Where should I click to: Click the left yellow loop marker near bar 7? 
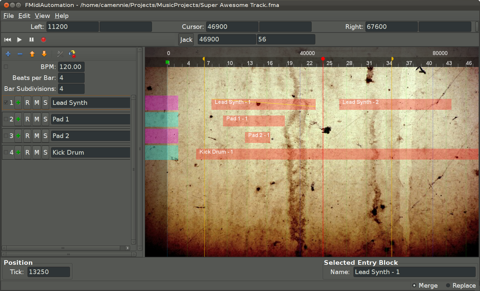coord(204,59)
